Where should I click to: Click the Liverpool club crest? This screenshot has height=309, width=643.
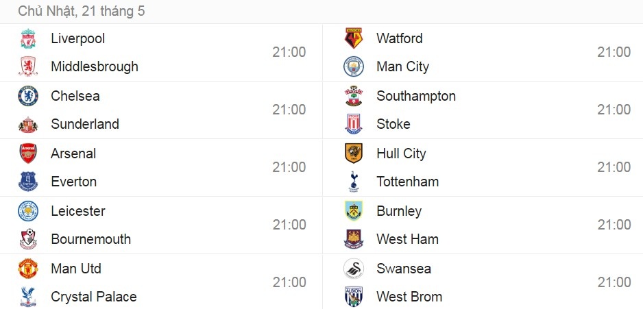(28, 38)
